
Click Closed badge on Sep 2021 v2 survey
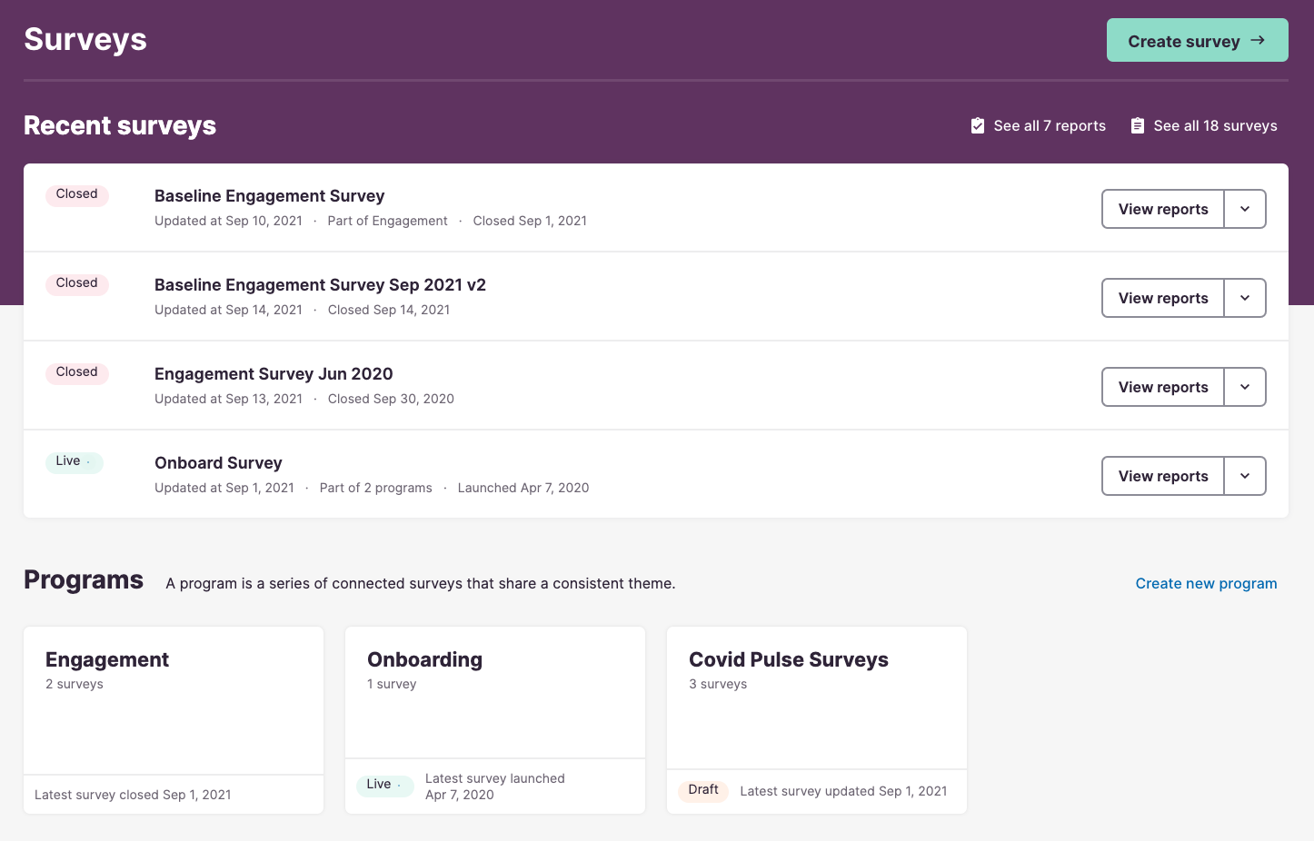point(77,283)
